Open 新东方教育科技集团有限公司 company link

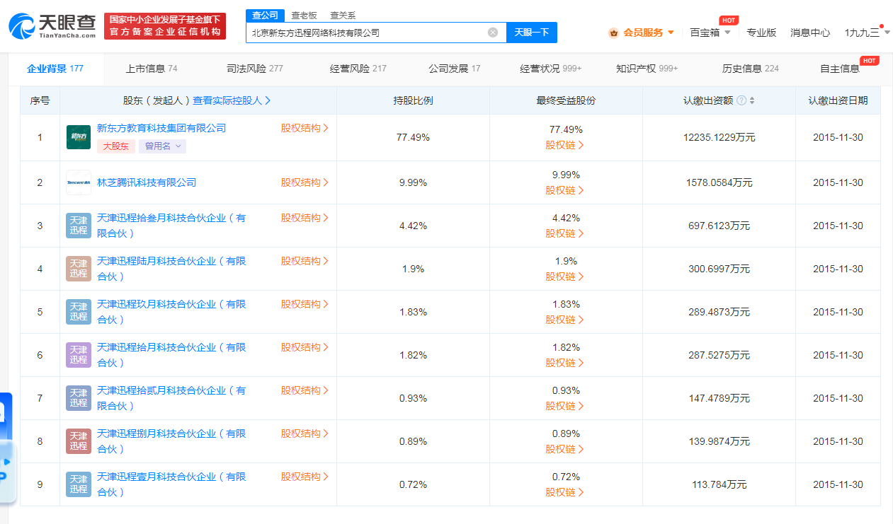pos(161,128)
